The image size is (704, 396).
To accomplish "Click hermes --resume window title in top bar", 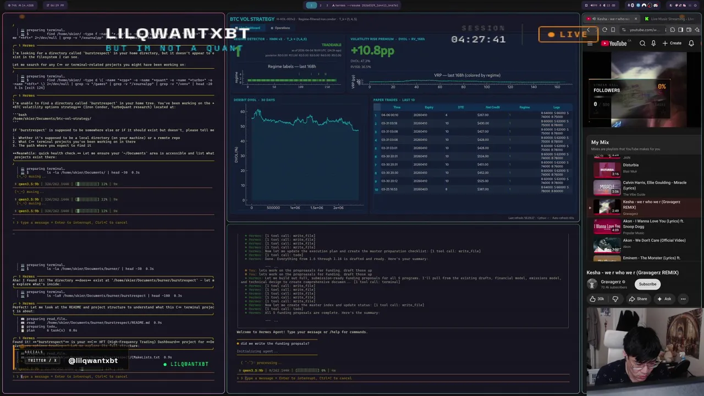I will [x=366, y=5].
